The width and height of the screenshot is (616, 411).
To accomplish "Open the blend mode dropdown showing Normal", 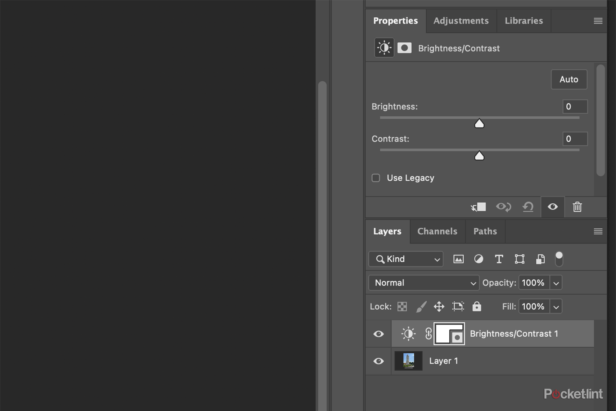I will pos(423,282).
